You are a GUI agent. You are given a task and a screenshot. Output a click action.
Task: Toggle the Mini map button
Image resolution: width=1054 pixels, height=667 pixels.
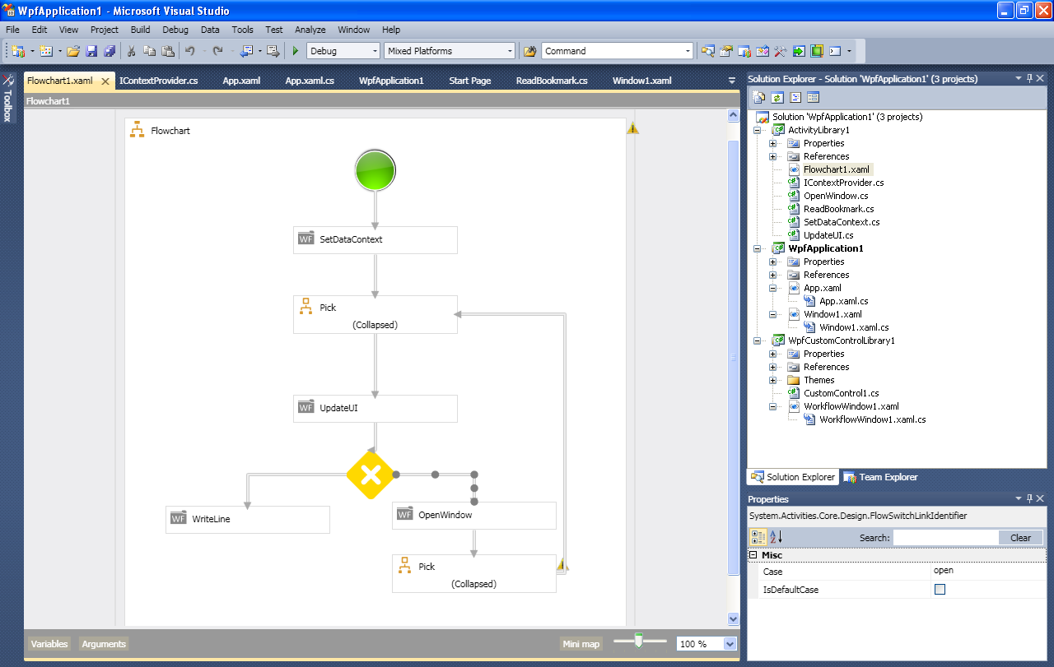pyautogui.click(x=581, y=644)
